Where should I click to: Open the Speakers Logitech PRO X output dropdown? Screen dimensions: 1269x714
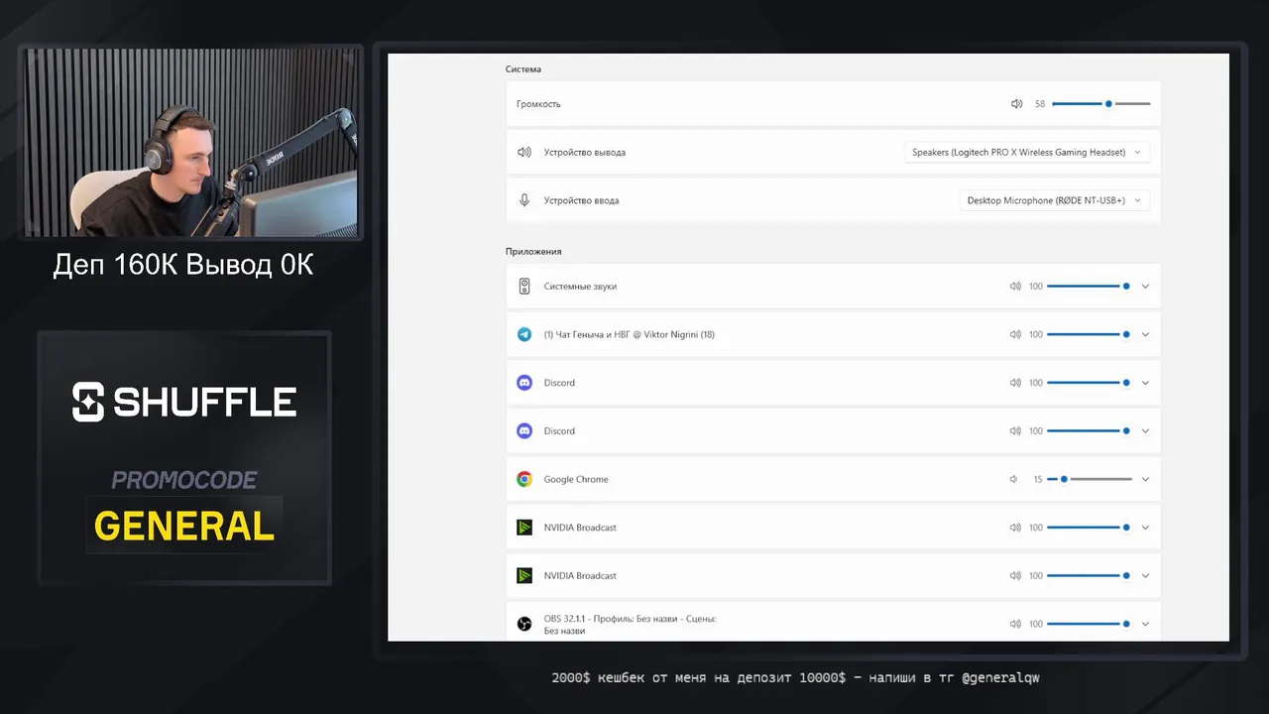tap(1027, 153)
